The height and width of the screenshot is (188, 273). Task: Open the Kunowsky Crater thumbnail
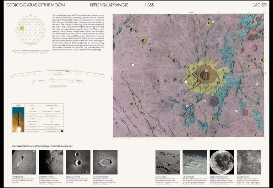105,162
